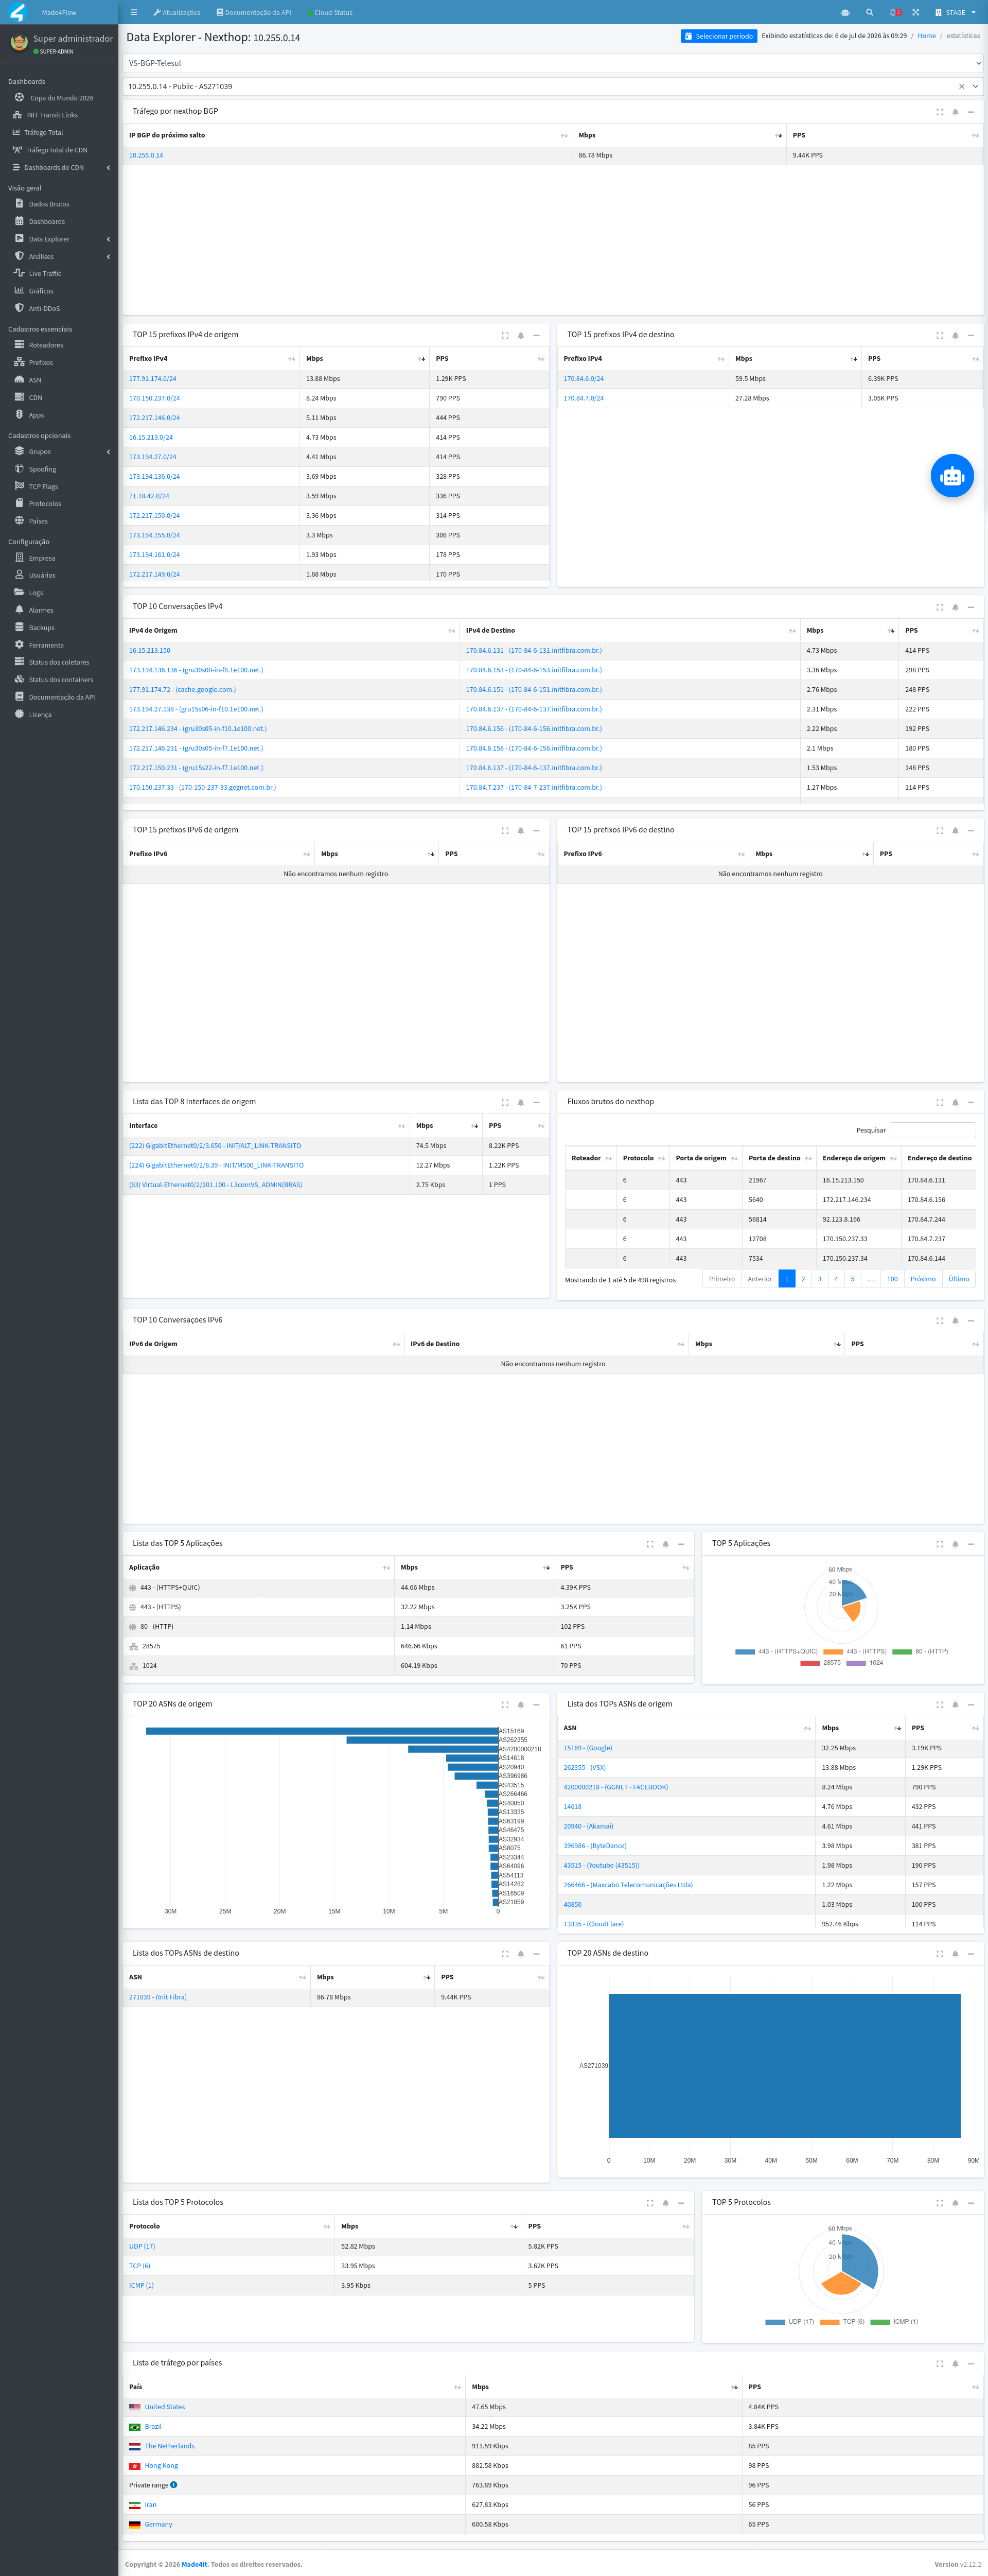Toggle 80 - (HTTP) legend in Aplicações chart
Image resolution: width=988 pixels, height=2576 pixels.
pos(920,1651)
